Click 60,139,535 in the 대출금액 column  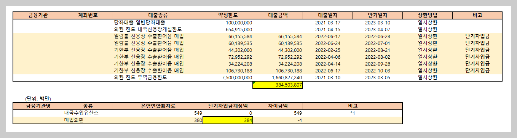[x=278, y=43]
